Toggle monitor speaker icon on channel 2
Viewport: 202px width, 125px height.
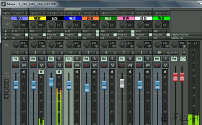(x=41, y=72)
